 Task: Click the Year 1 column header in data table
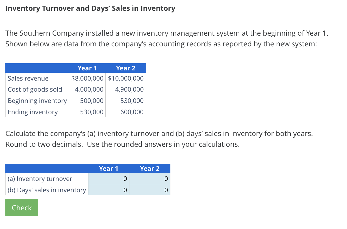click(x=87, y=68)
